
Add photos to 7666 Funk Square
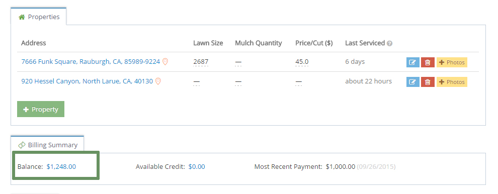(452, 62)
